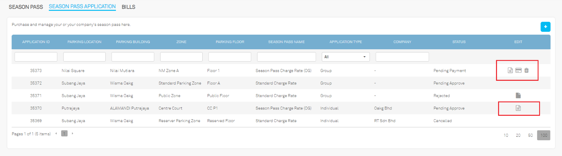The width and height of the screenshot is (562, 156).
Task: Delete application 35373 using trash icon
Action: click(527, 70)
